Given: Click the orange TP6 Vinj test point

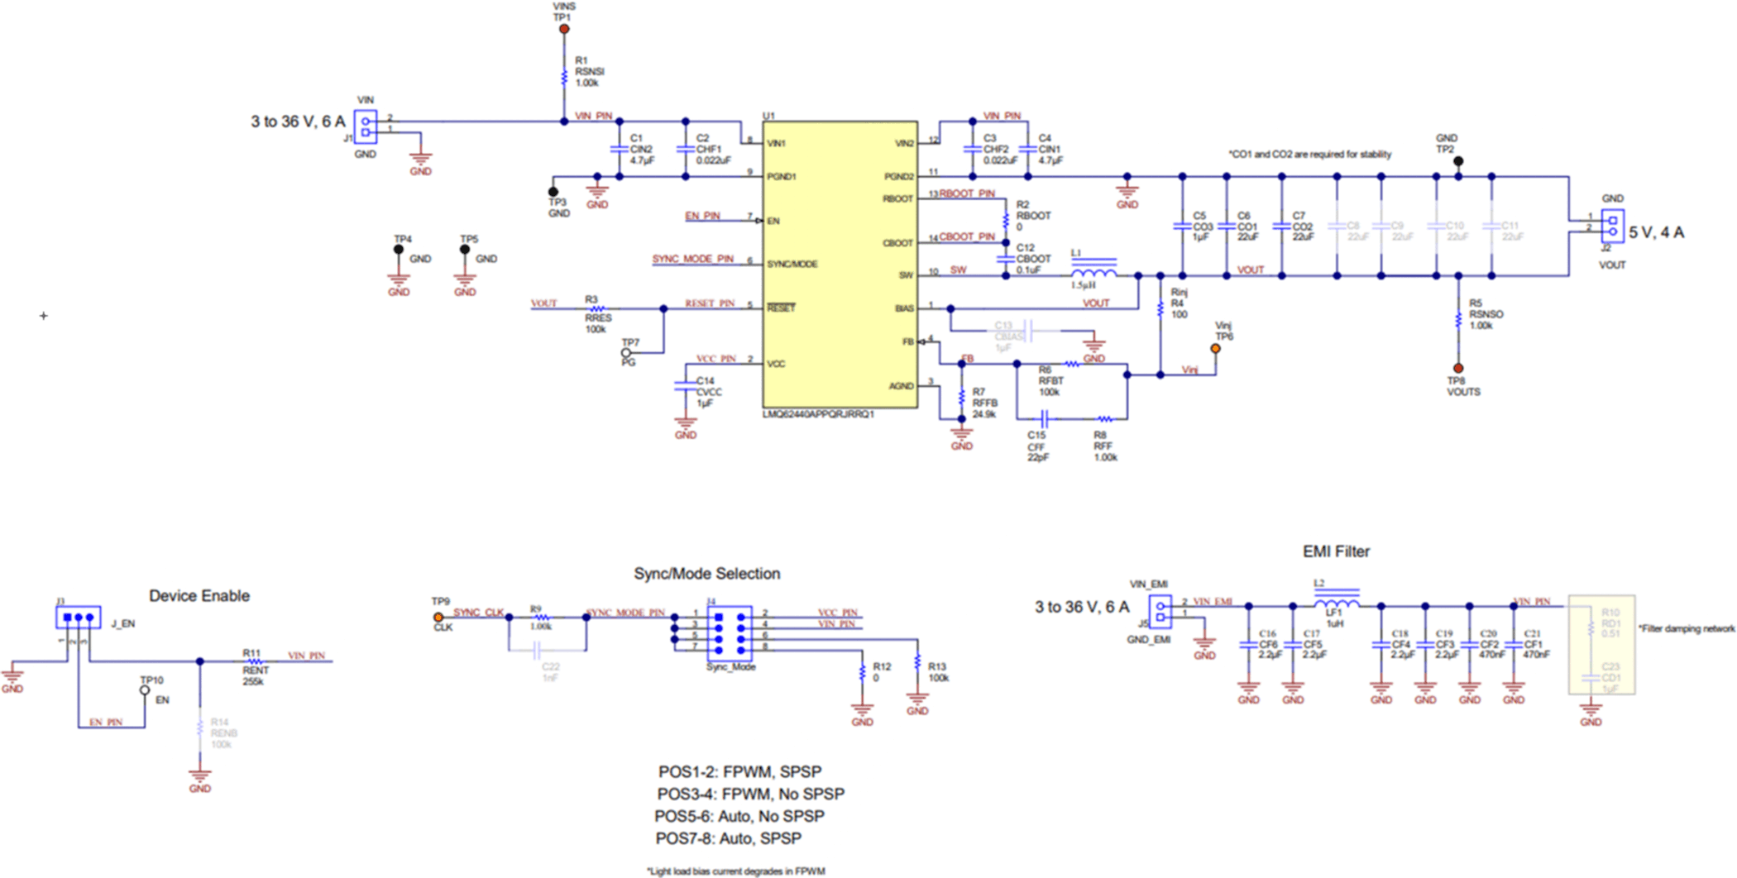Looking at the screenshot, I should [1216, 349].
